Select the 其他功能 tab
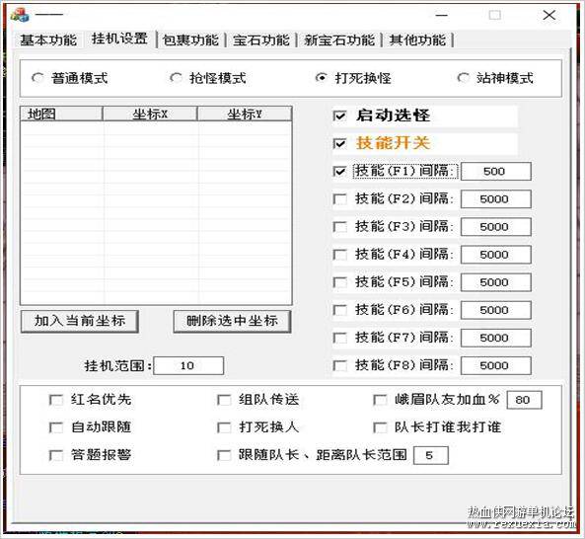 [x=417, y=39]
